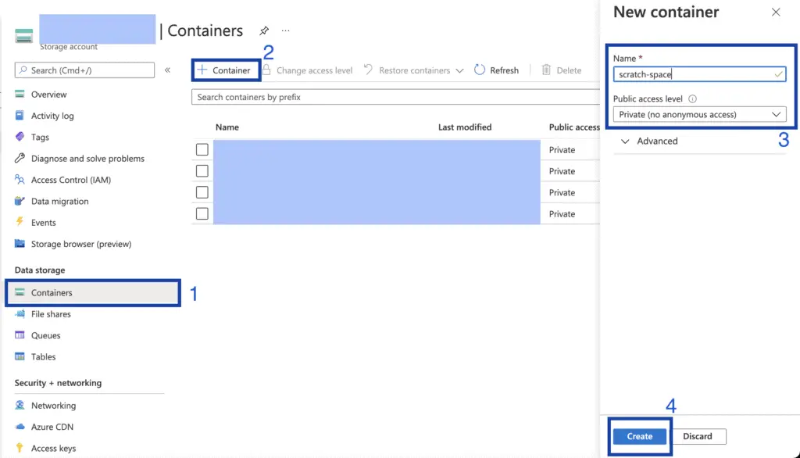Click the Activity log icon
Screen dimensions: 800x458
[20, 116]
